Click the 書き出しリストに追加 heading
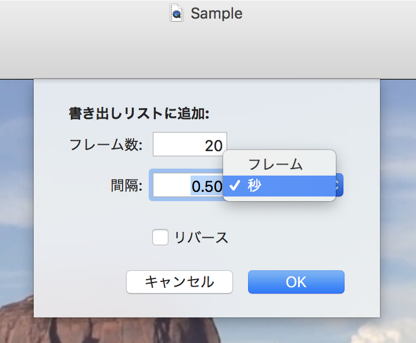Screen dimensions: 416x343 pyautogui.click(x=139, y=113)
